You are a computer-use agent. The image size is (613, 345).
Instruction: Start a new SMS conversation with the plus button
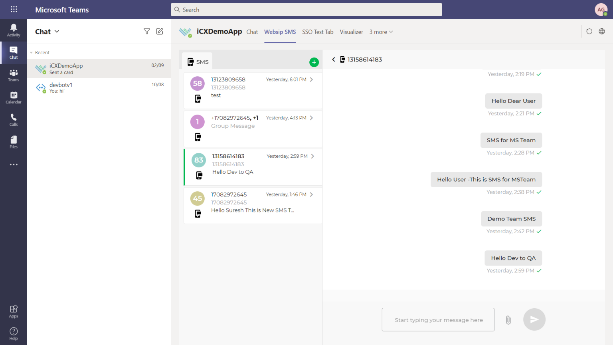(314, 62)
